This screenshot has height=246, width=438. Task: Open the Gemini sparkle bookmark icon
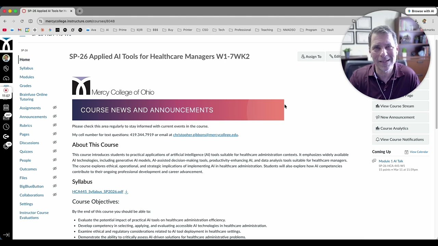click(50, 30)
